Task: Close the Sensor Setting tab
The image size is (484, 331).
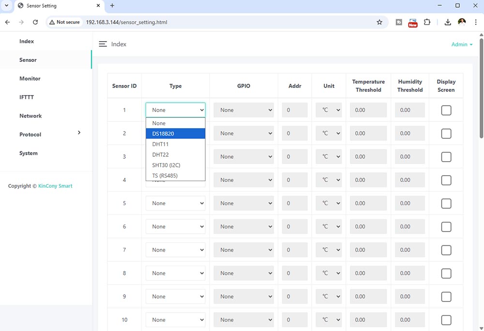Action: coord(98,6)
